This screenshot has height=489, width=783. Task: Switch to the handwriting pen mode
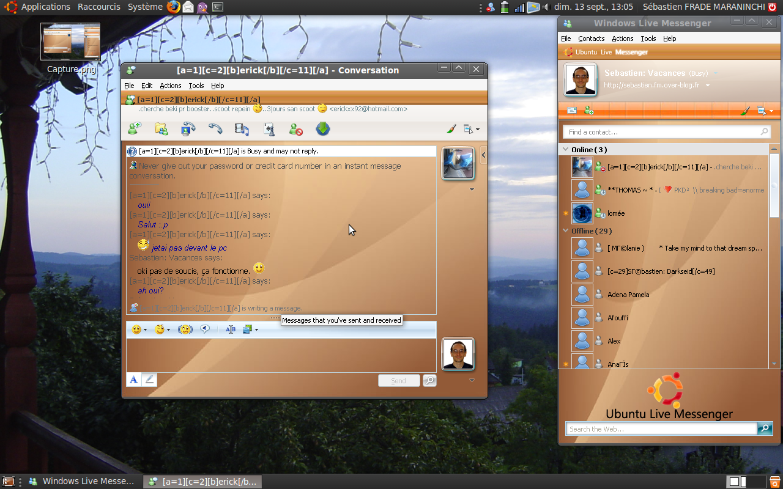149,380
